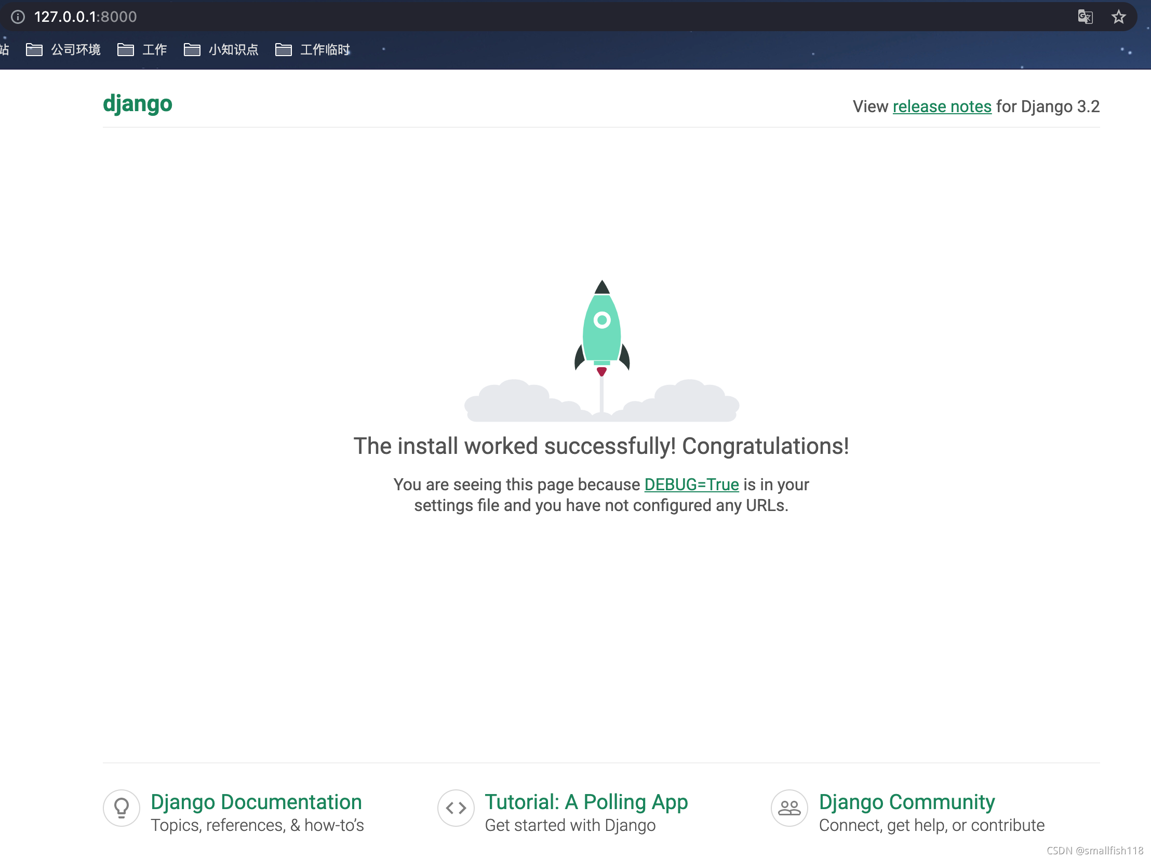Click the DEBUG=True link
This screenshot has height=860, width=1151.
click(691, 485)
